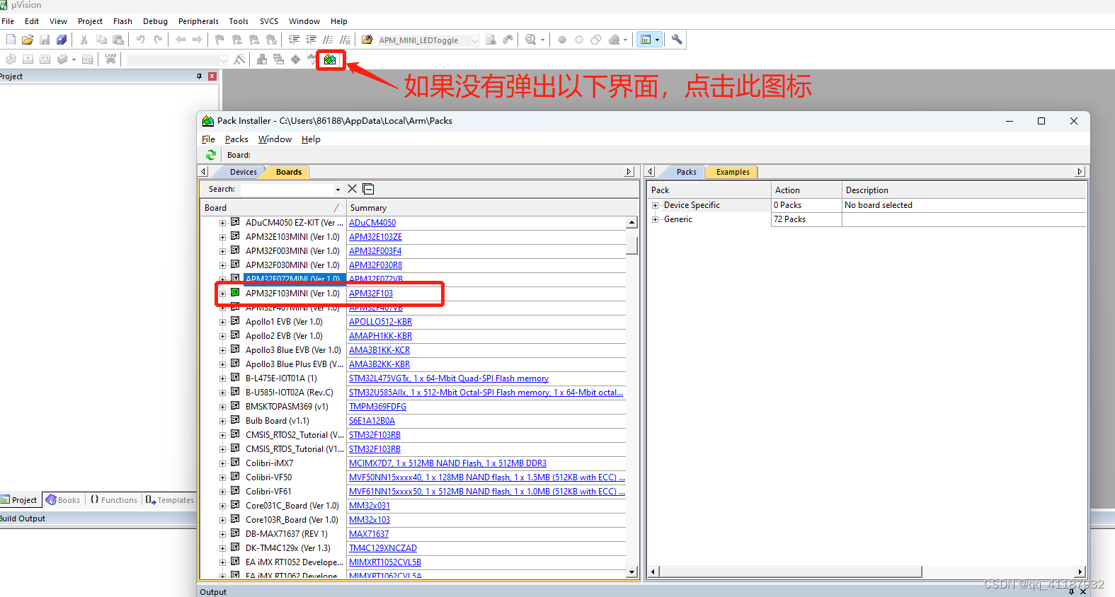Open the batch build dropdown arrow
1115x597 pixels.
74,59
